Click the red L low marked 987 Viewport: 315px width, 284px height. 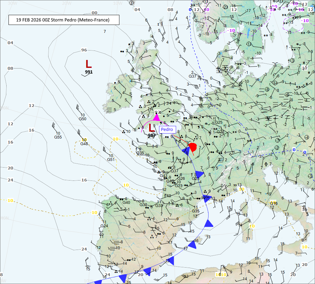(x=152, y=128)
